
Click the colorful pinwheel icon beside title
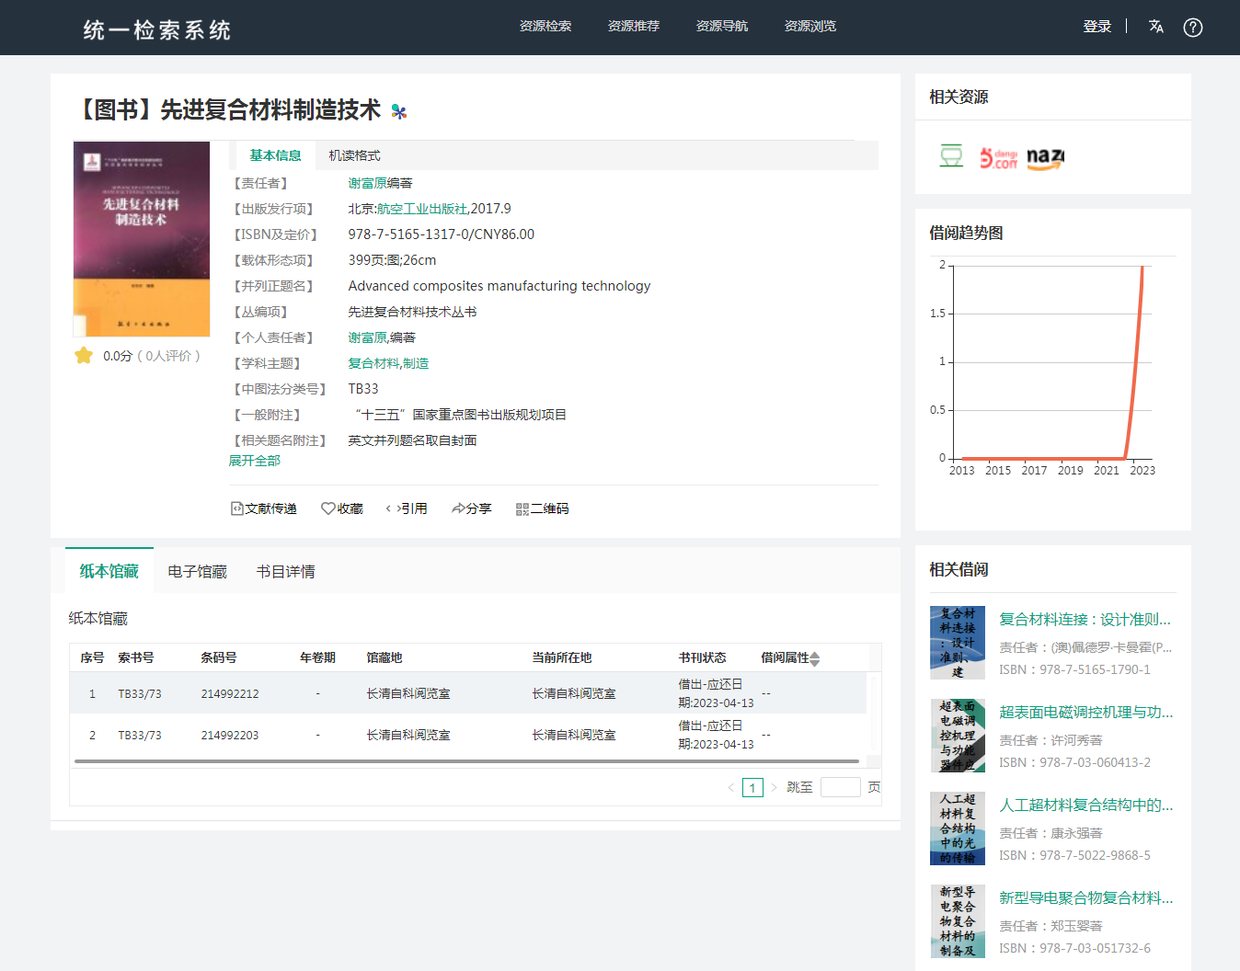pyautogui.click(x=398, y=111)
